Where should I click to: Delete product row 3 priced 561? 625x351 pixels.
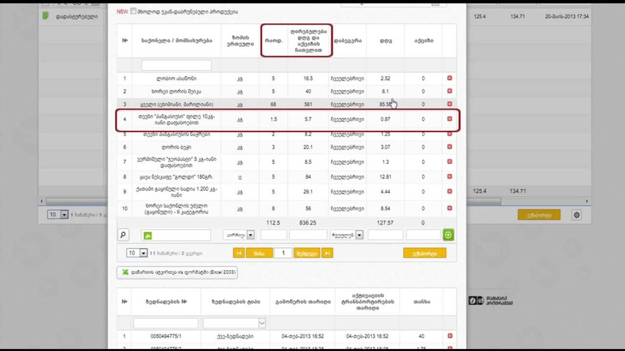pos(449,104)
